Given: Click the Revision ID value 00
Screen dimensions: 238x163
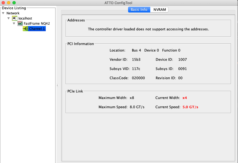Looking at the screenshot, I should click(180, 78).
